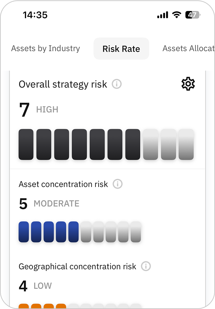This screenshot has height=309, width=215.
Task: Tap the Wi-Fi status icon
Action: click(177, 15)
